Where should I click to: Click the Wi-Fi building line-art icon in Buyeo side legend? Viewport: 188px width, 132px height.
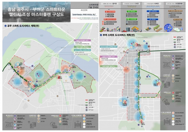167,122
